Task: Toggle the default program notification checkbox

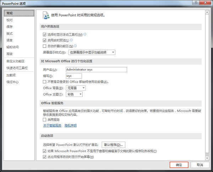Action: [x=44, y=151]
